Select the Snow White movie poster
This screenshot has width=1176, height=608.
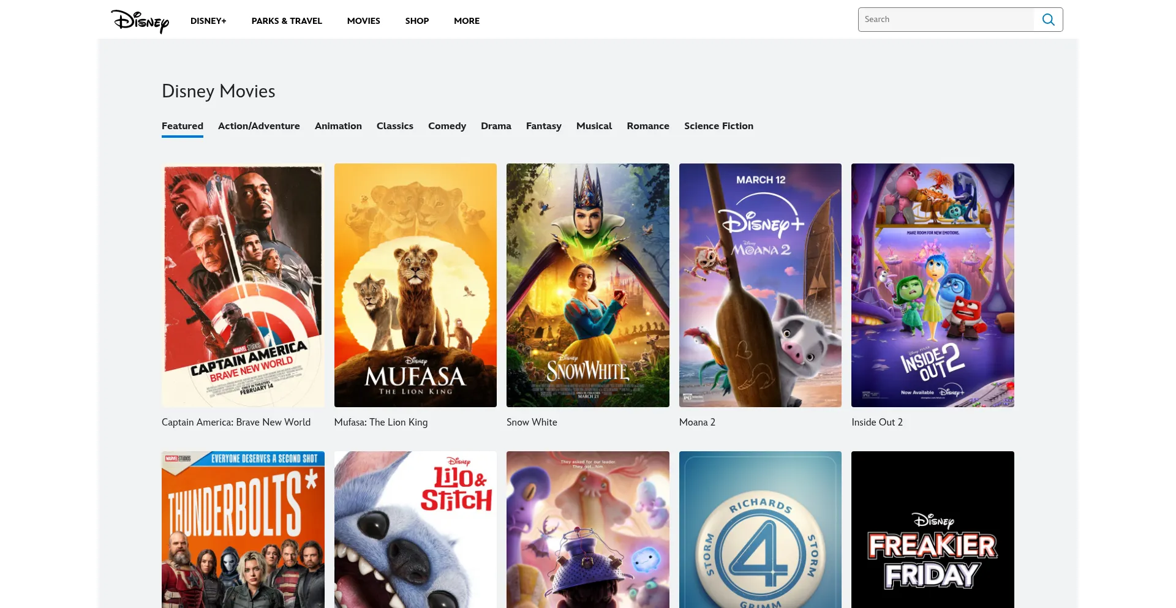587,285
